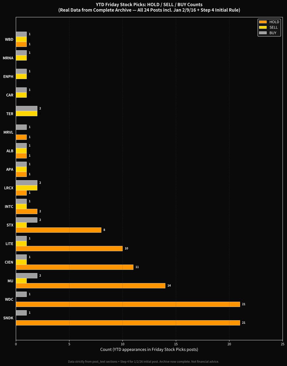Click the orange HOLD swatch in the legend
Viewport: 287px width, 366px height.
pyautogui.click(x=262, y=22)
